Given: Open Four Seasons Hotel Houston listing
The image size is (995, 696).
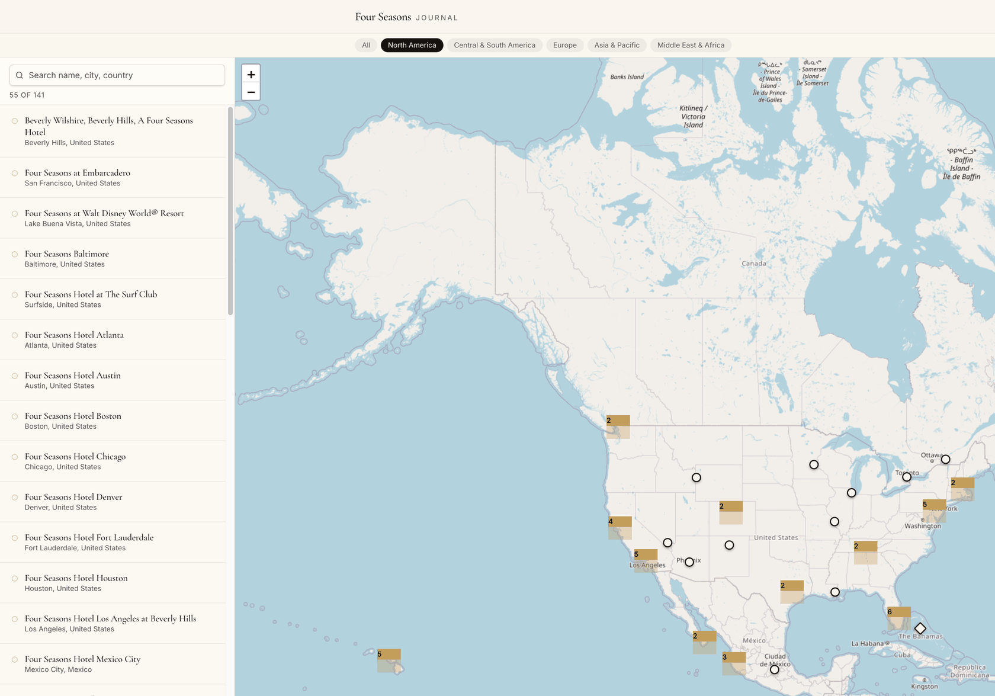Looking at the screenshot, I should pyautogui.click(x=113, y=583).
